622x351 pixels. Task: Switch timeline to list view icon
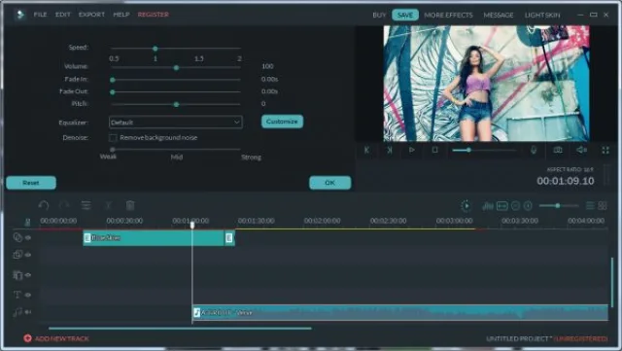(590, 206)
